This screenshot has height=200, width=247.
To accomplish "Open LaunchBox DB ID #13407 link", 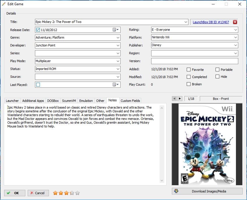I will click(x=211, y=22).
